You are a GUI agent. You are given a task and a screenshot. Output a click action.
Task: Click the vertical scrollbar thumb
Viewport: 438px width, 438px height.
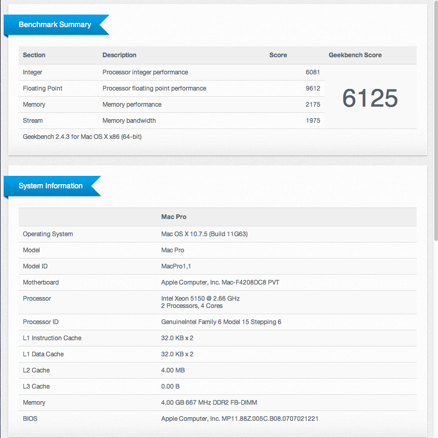click(436, 120)
